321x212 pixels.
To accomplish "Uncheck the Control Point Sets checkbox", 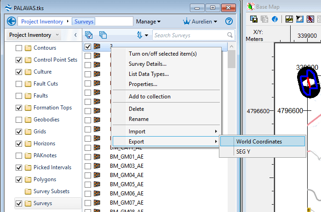I will [x=19, y=60].
